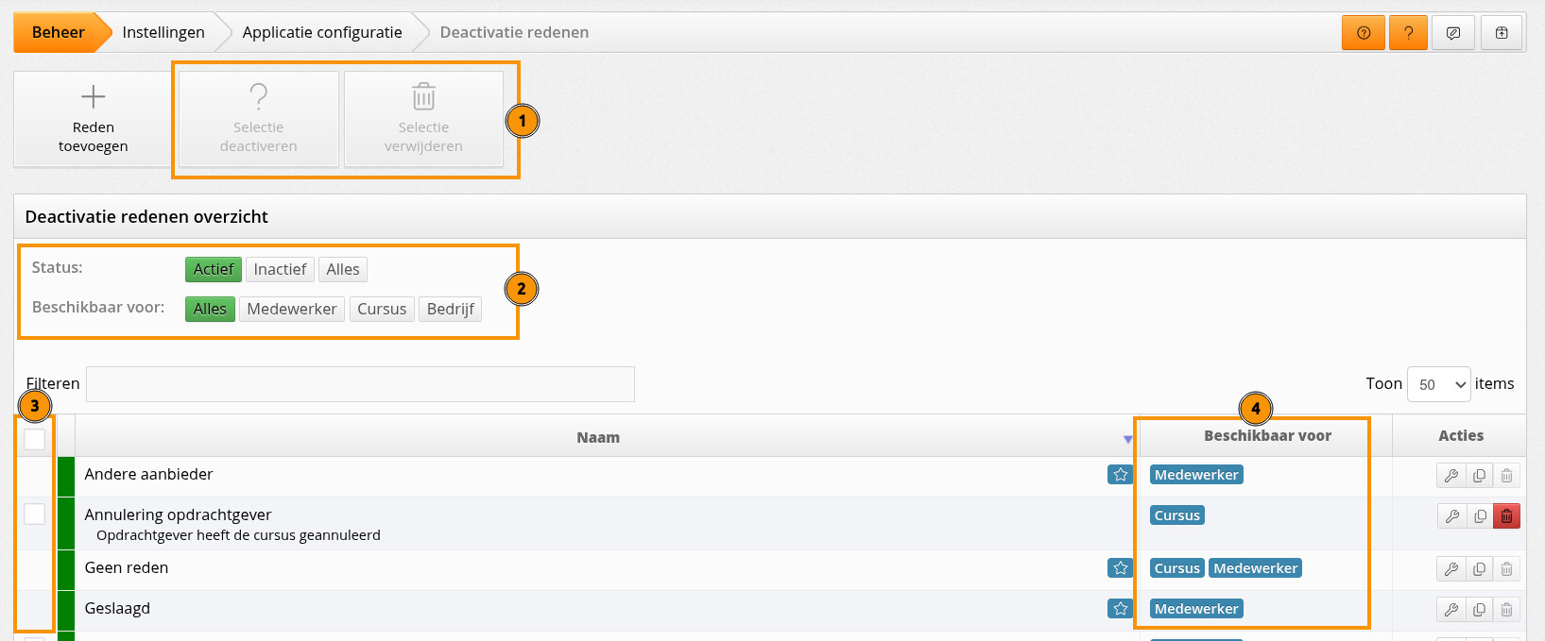
Task: Click copy icon for Annulering opdrachtgever row
Action: click(x=1479, y=516)
